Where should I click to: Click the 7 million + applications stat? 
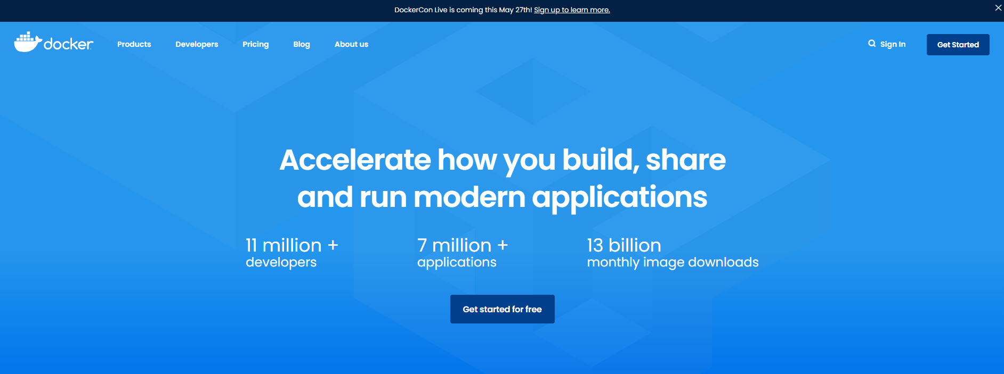[463, 253]
